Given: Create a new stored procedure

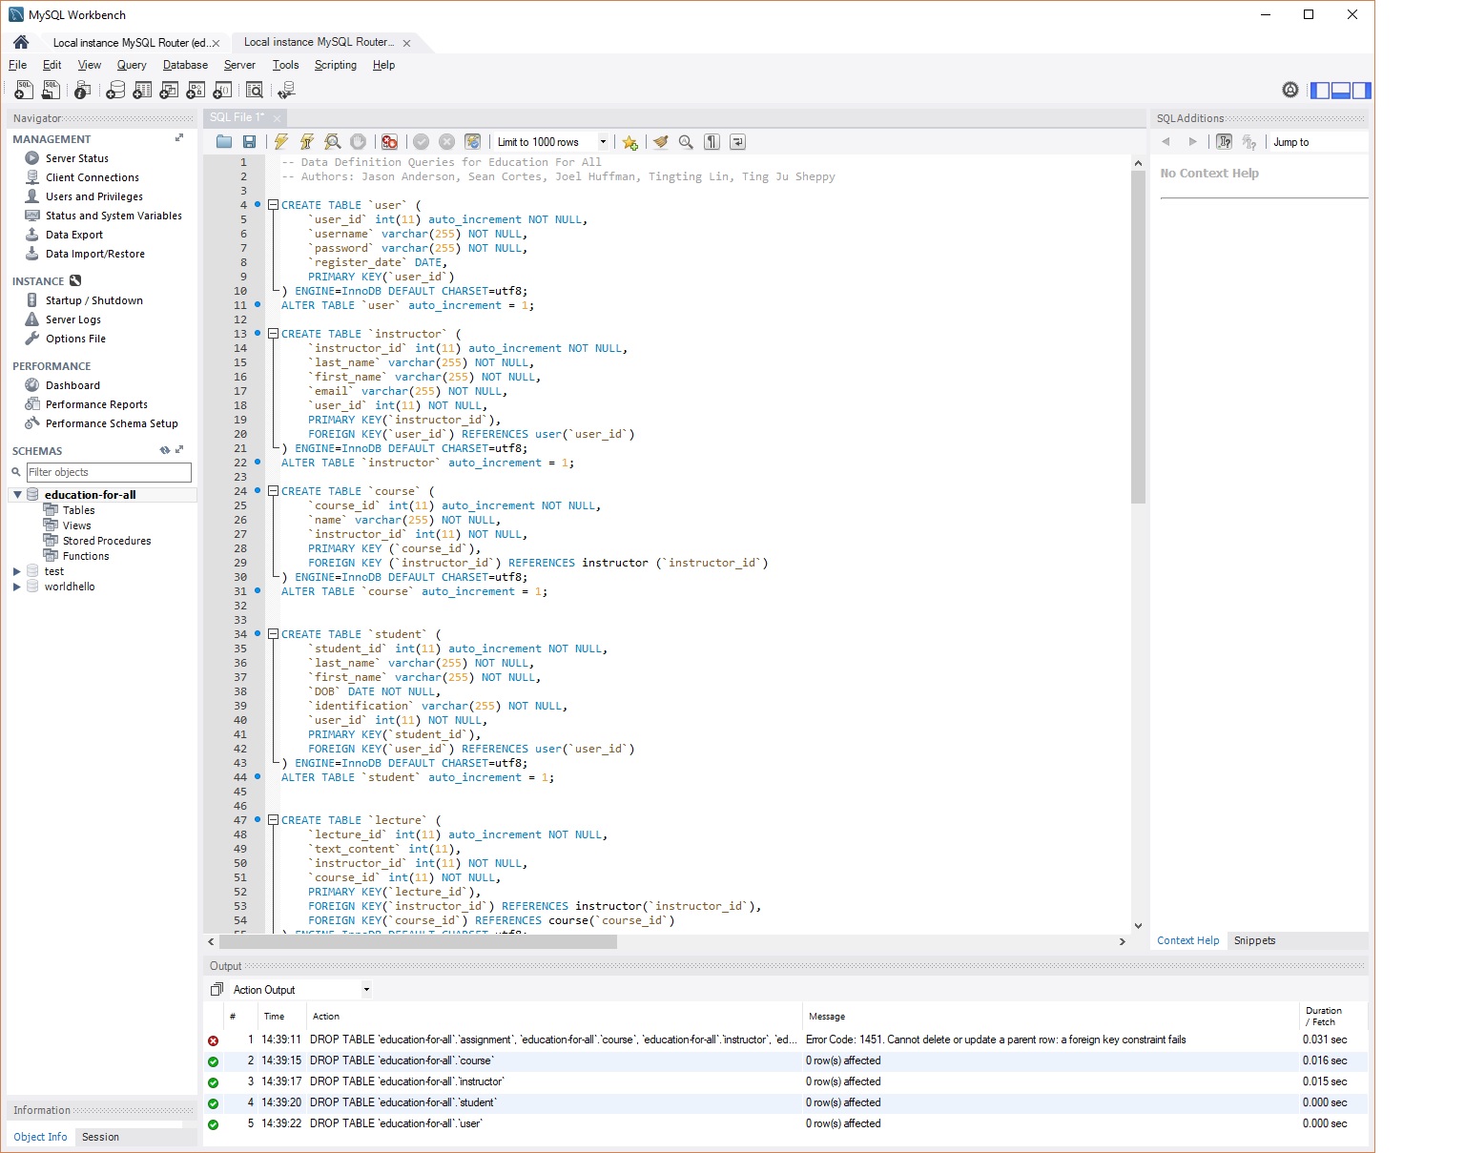Looking at the screenshot, I should (x=196, y=90).
